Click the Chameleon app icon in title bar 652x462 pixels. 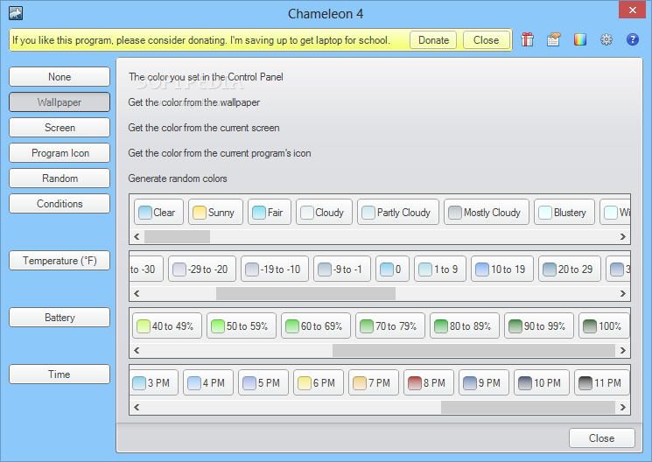(16, 13)
